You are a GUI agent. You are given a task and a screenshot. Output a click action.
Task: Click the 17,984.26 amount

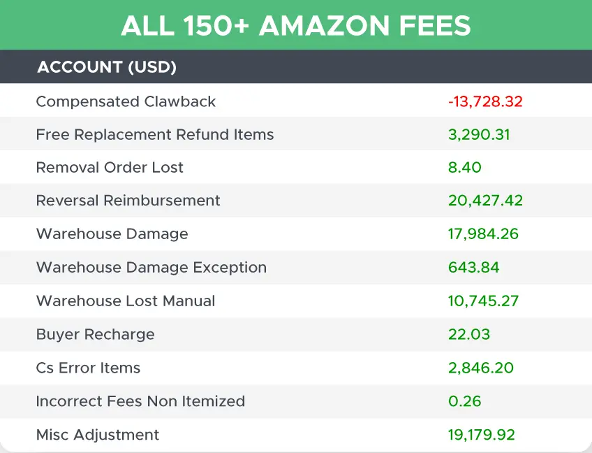pos(483,234)
